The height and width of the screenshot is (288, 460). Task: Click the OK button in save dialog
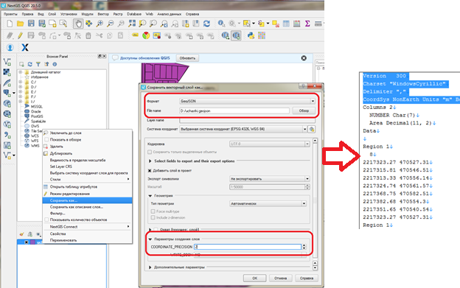click(254, 278)
